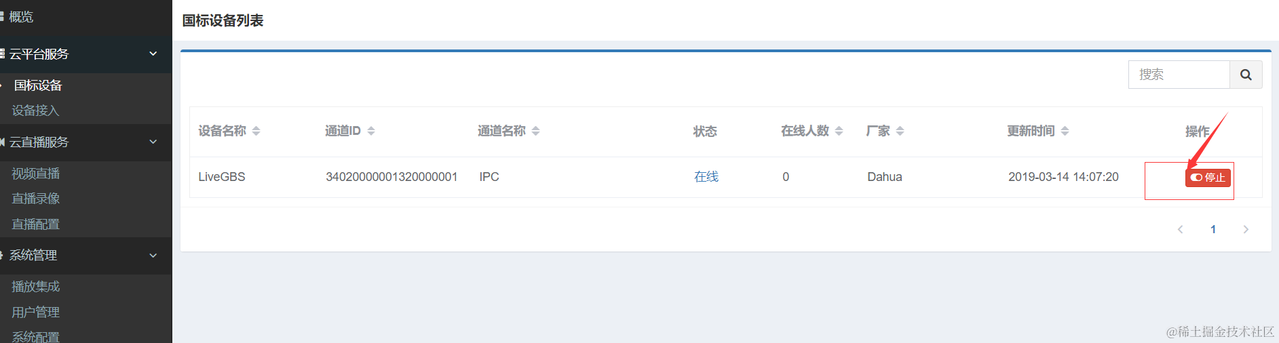
Task: Open 视频直播 menu item
Action: pyautogui.click(x=35, y=174)
